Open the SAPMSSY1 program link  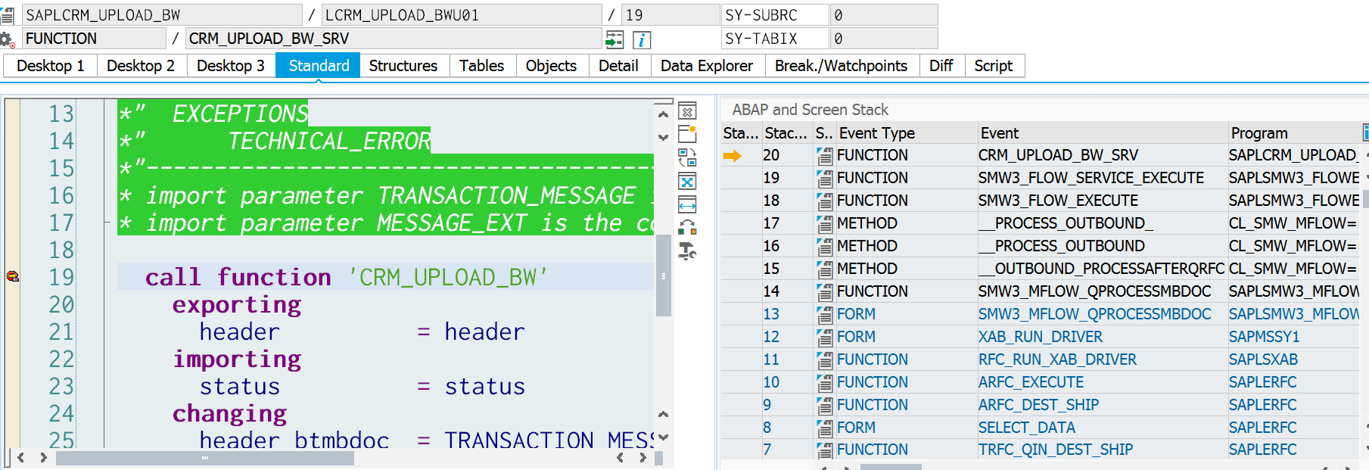pos(1264,337)
